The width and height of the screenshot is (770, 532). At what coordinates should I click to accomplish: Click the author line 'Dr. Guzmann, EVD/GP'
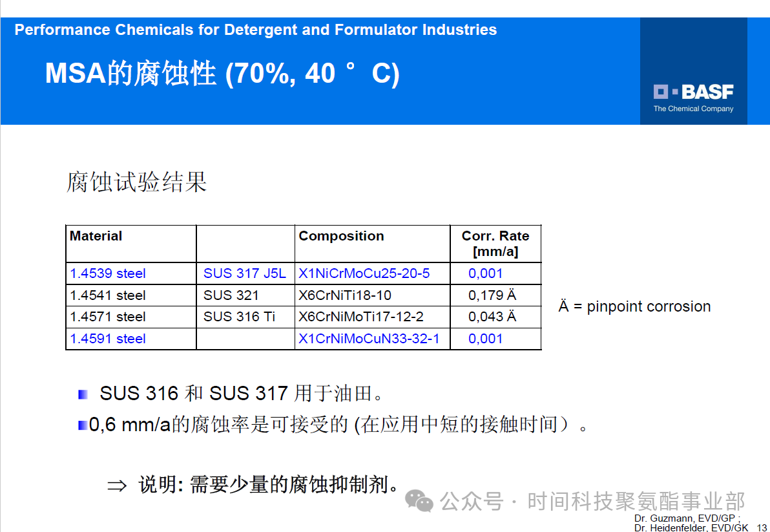(685, 518)
